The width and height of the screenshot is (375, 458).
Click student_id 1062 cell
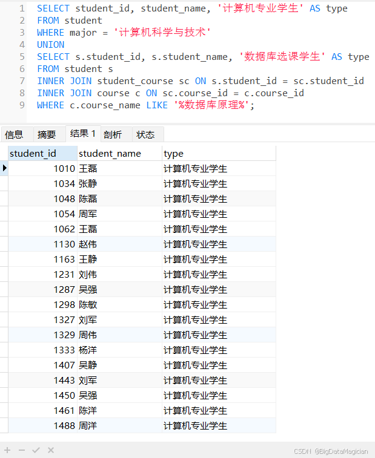pyautogui.click(x=42, y=229)
